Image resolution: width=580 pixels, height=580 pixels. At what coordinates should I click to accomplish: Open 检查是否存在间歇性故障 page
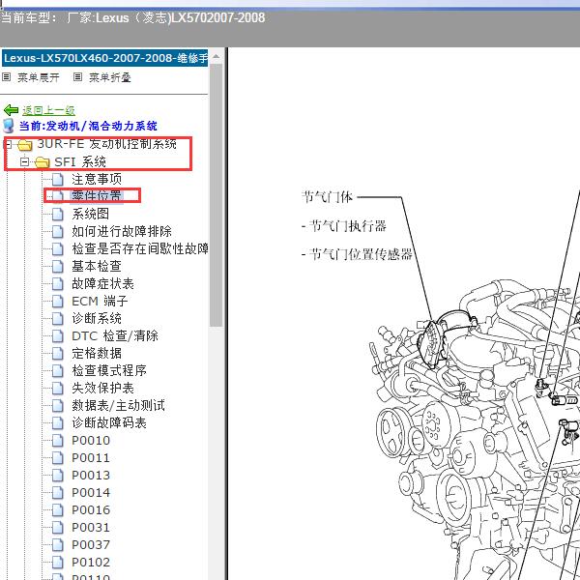point(140,248)
